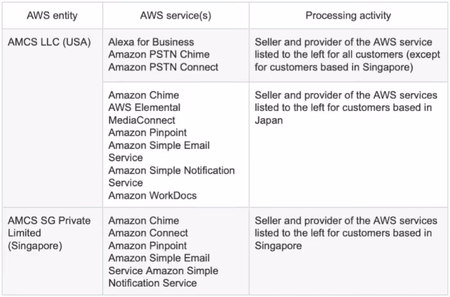Click Amazon Chime in the Japan row

[x=144, y=95]
